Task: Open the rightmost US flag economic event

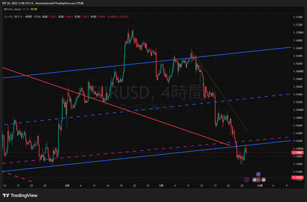Action: coord(264,180)
